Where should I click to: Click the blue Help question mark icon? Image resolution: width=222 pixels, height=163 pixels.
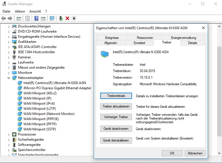click(36, 18)
